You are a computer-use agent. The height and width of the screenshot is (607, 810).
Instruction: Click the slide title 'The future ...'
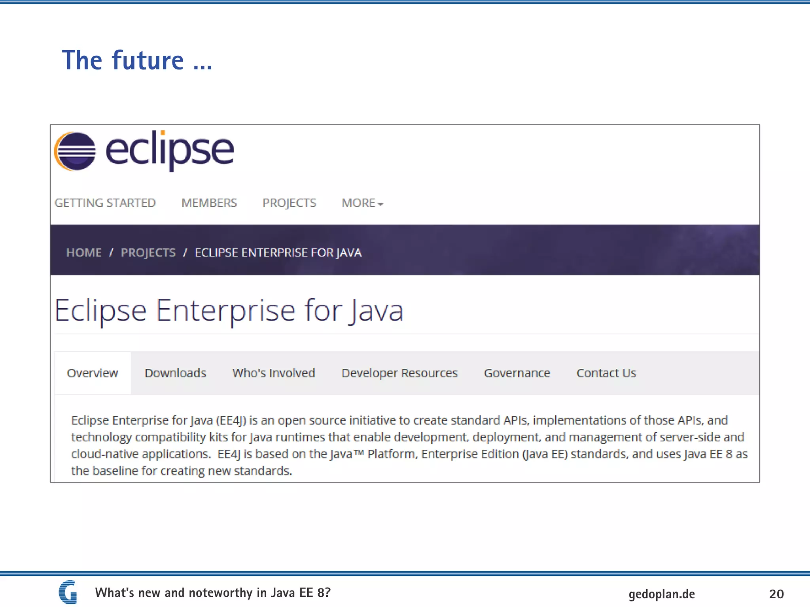click(137, 60)
